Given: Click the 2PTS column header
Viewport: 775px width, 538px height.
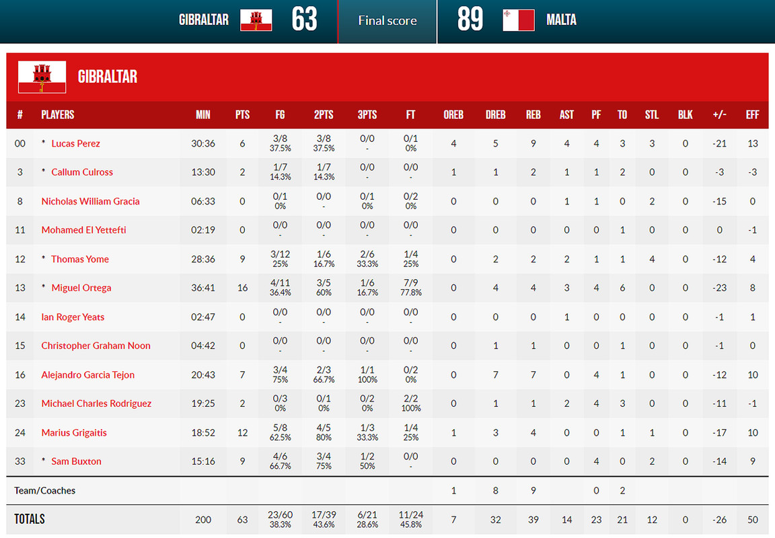Looking at the screenshot, I should point(324,114).
